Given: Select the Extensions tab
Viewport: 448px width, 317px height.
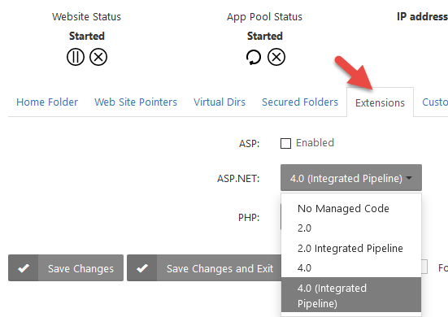Looking at the screenshot, I should tap(380, 102).
